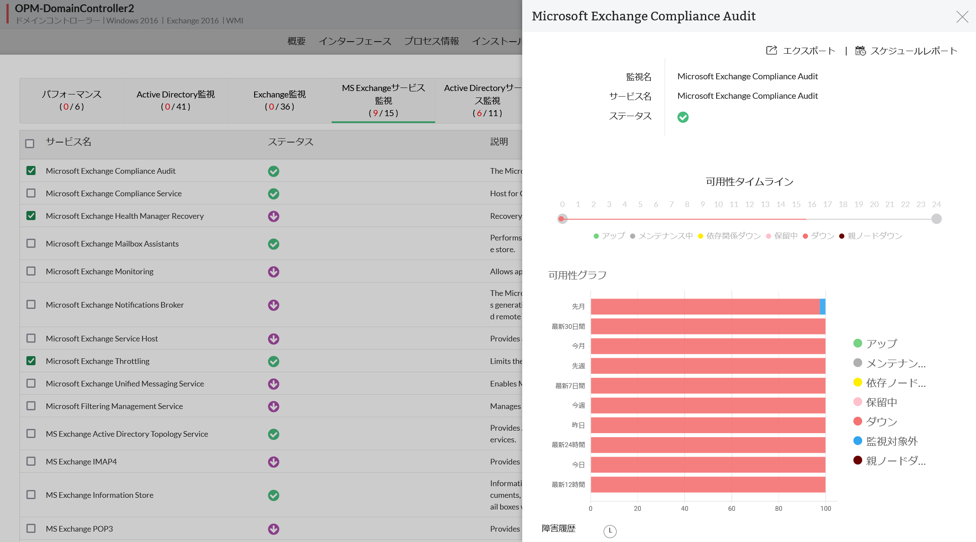Click the Schedule Report calendar icon
Screen dimensions: 976x542
click(860, 51)
